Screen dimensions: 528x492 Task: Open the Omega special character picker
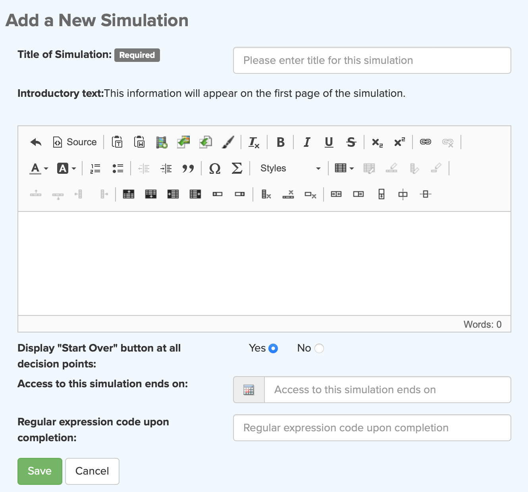(x=215, y=169)
